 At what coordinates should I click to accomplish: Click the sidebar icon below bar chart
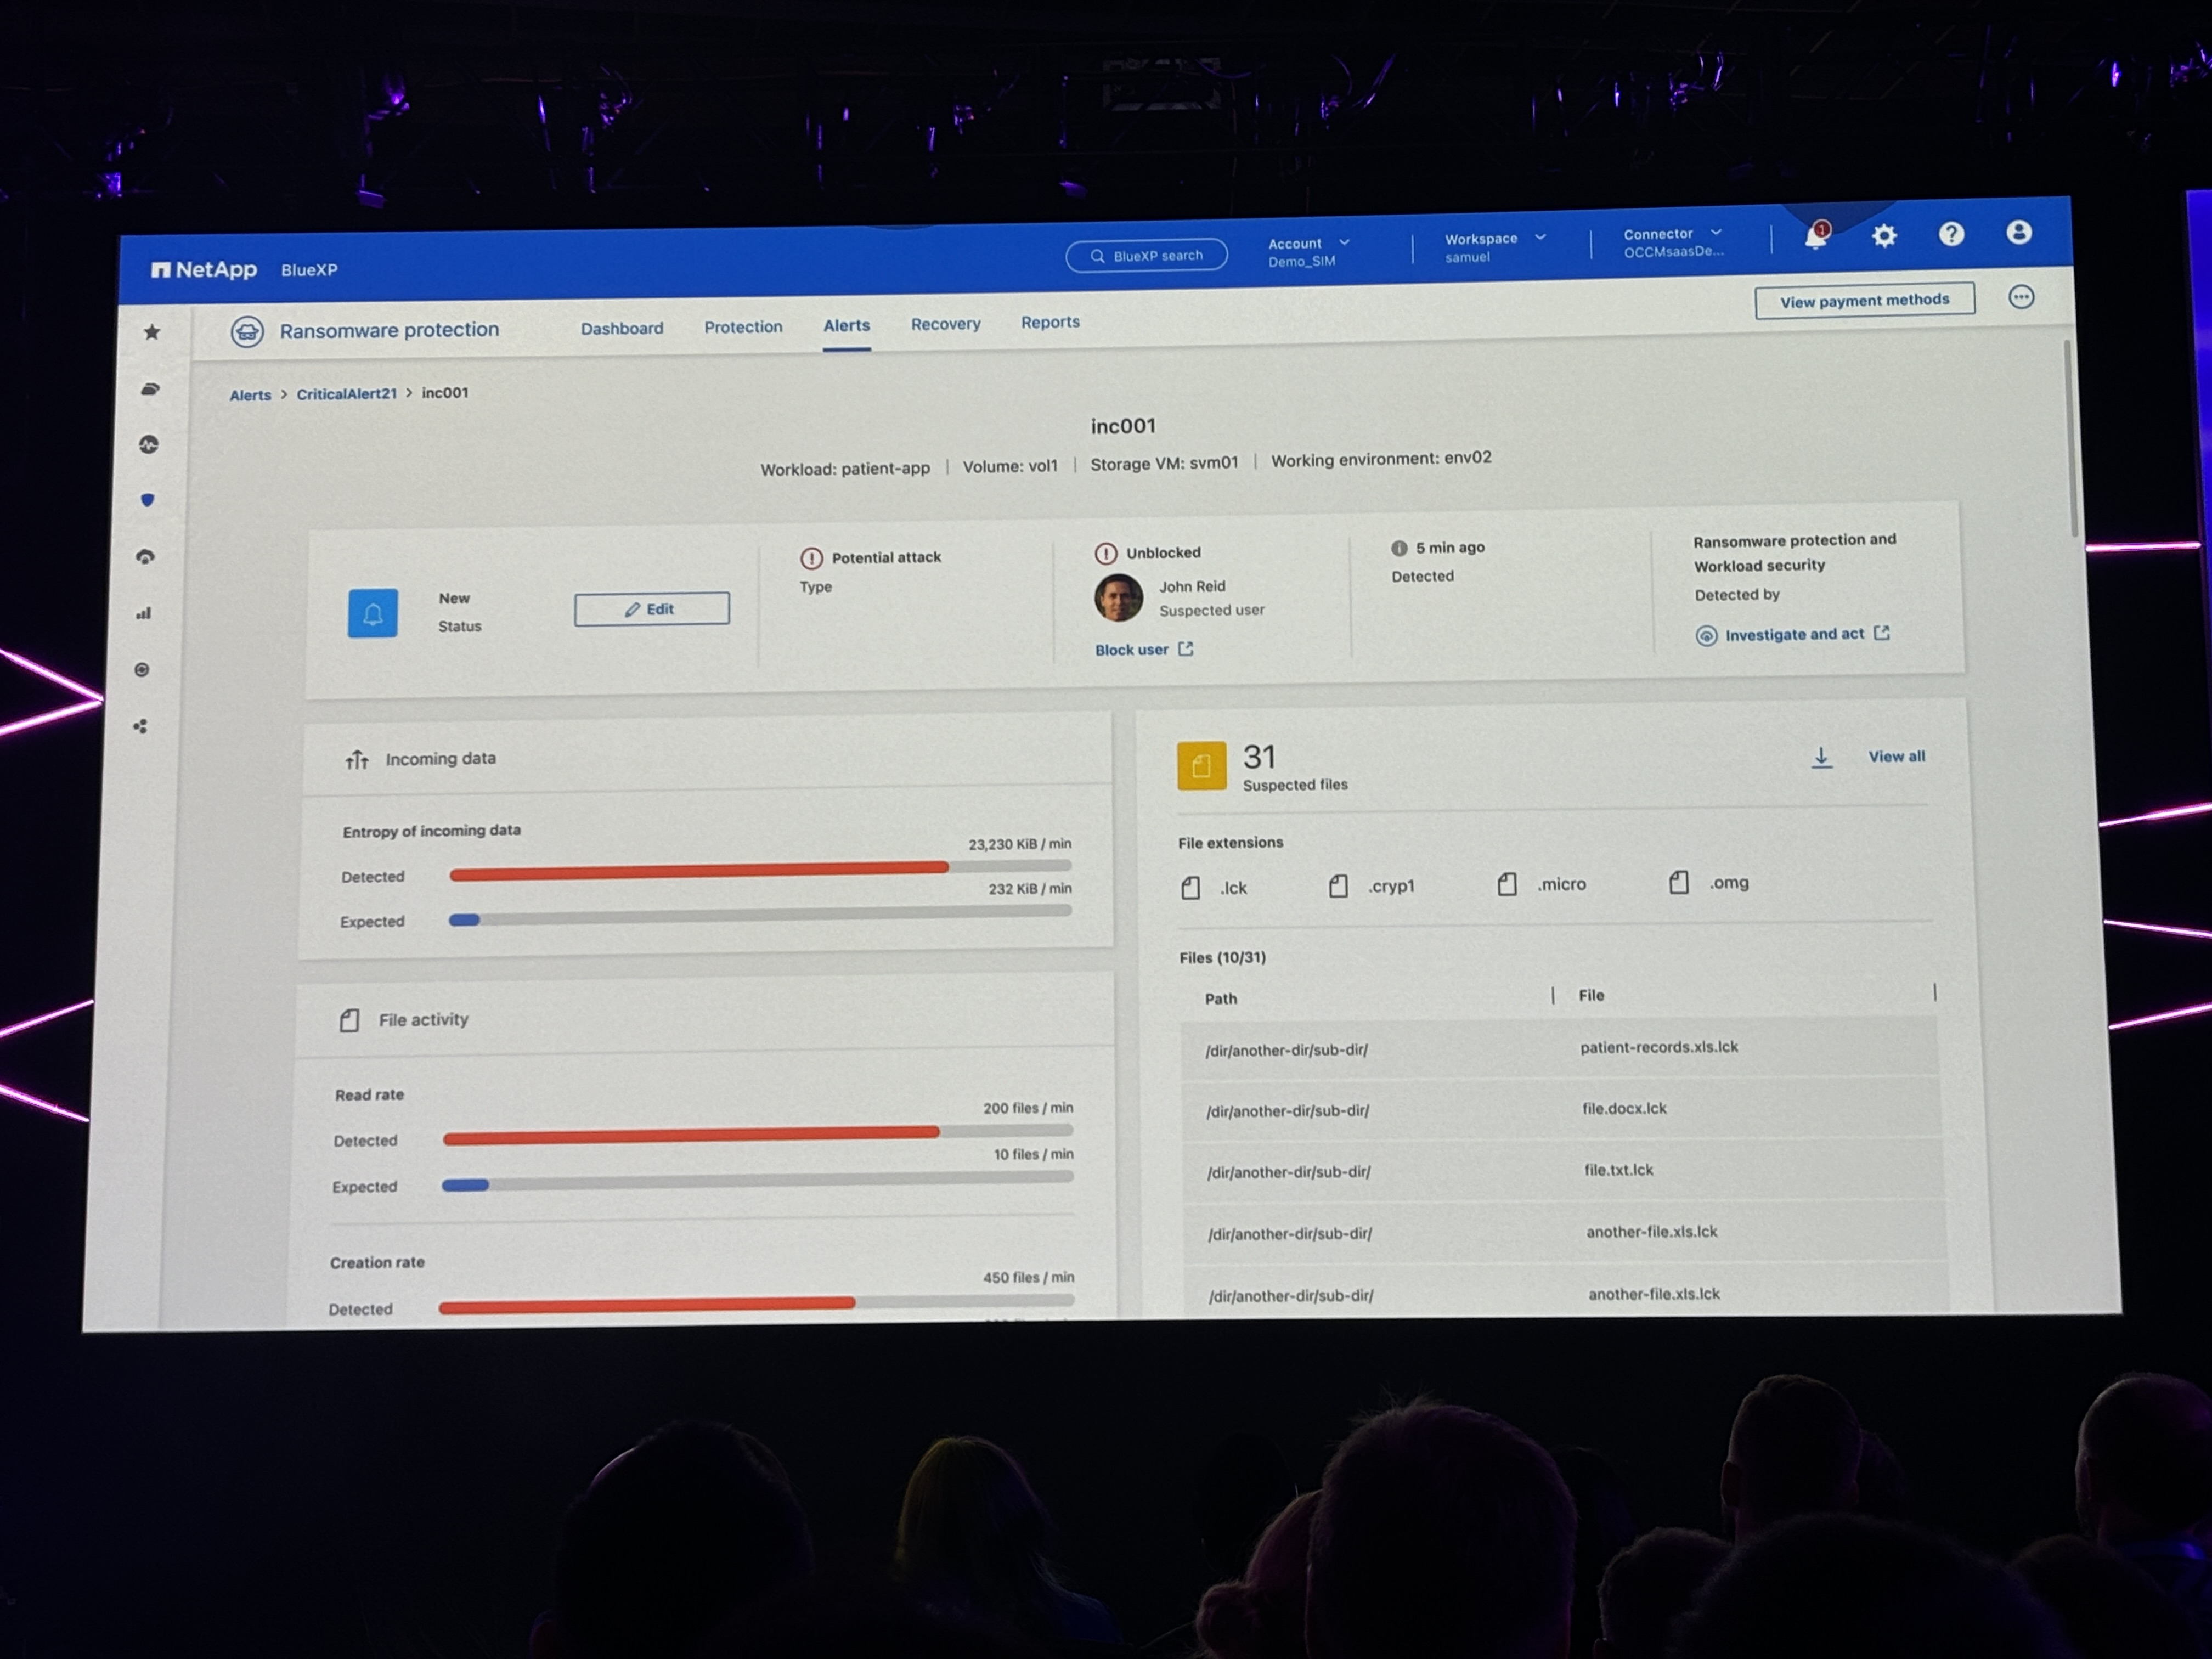pos(142,669)
